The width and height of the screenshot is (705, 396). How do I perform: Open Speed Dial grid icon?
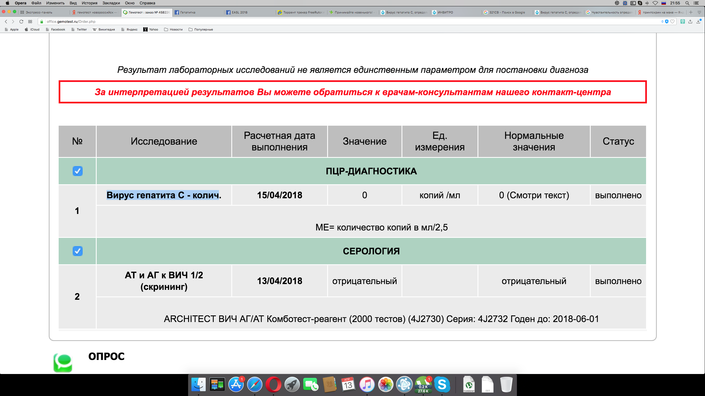coord(30,21)
